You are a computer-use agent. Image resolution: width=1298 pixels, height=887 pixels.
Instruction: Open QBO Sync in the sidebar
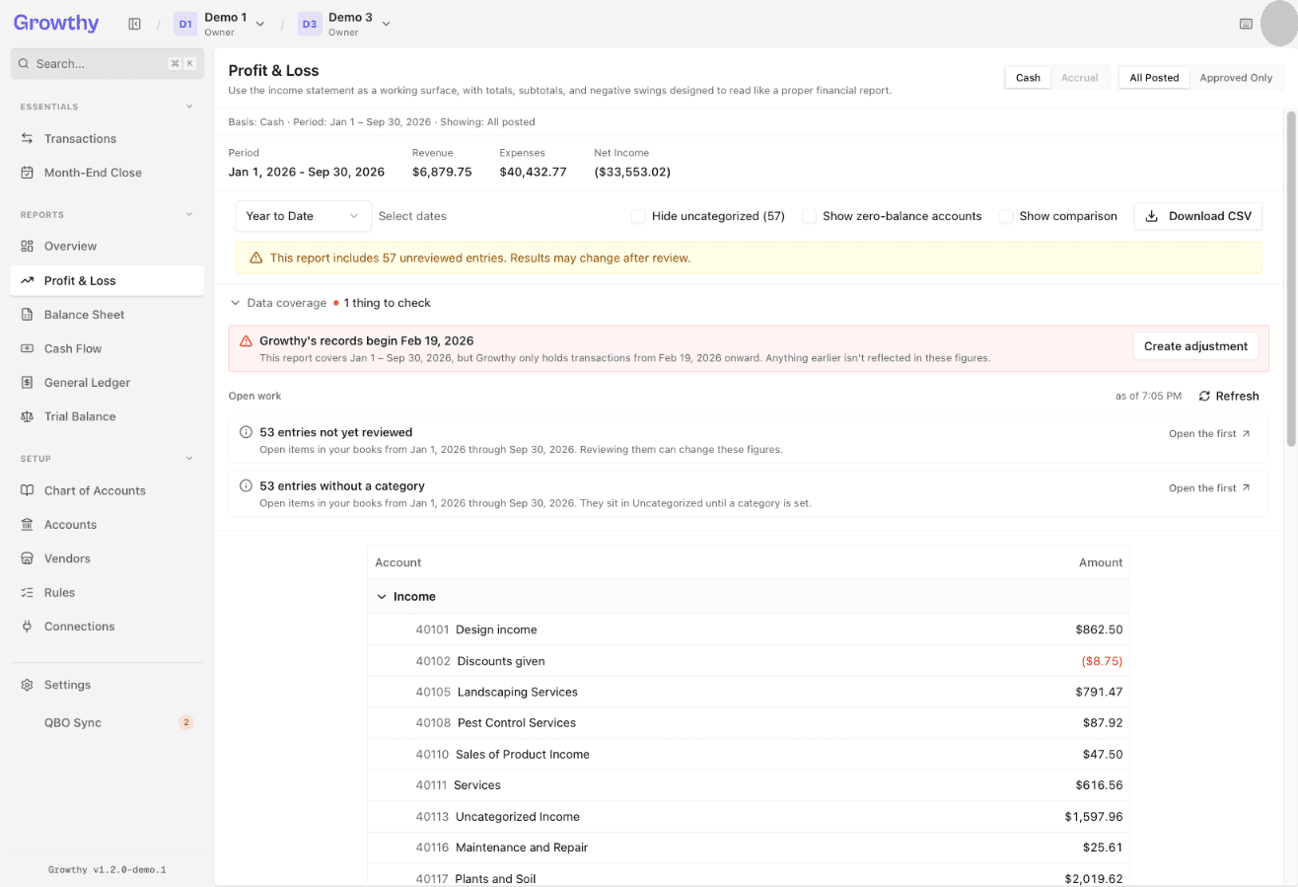(x=108, y=722)
